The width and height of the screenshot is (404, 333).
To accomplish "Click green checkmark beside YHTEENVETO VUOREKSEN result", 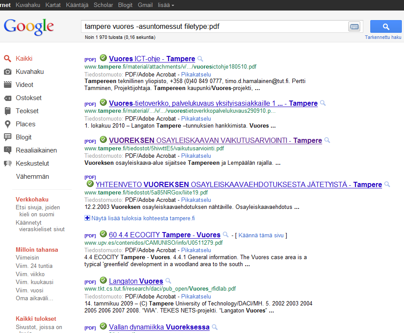I will (90, 184).
